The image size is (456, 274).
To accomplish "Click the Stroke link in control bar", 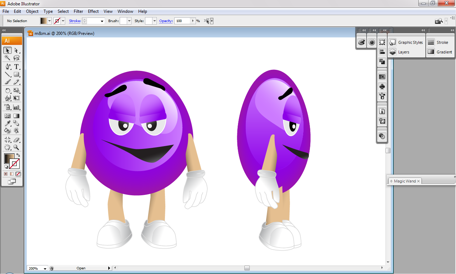I will [x=75, y=21].
